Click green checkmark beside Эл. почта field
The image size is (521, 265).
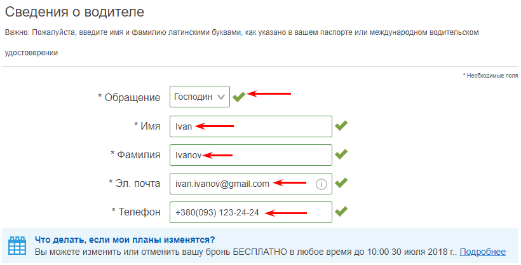[341, 184]
